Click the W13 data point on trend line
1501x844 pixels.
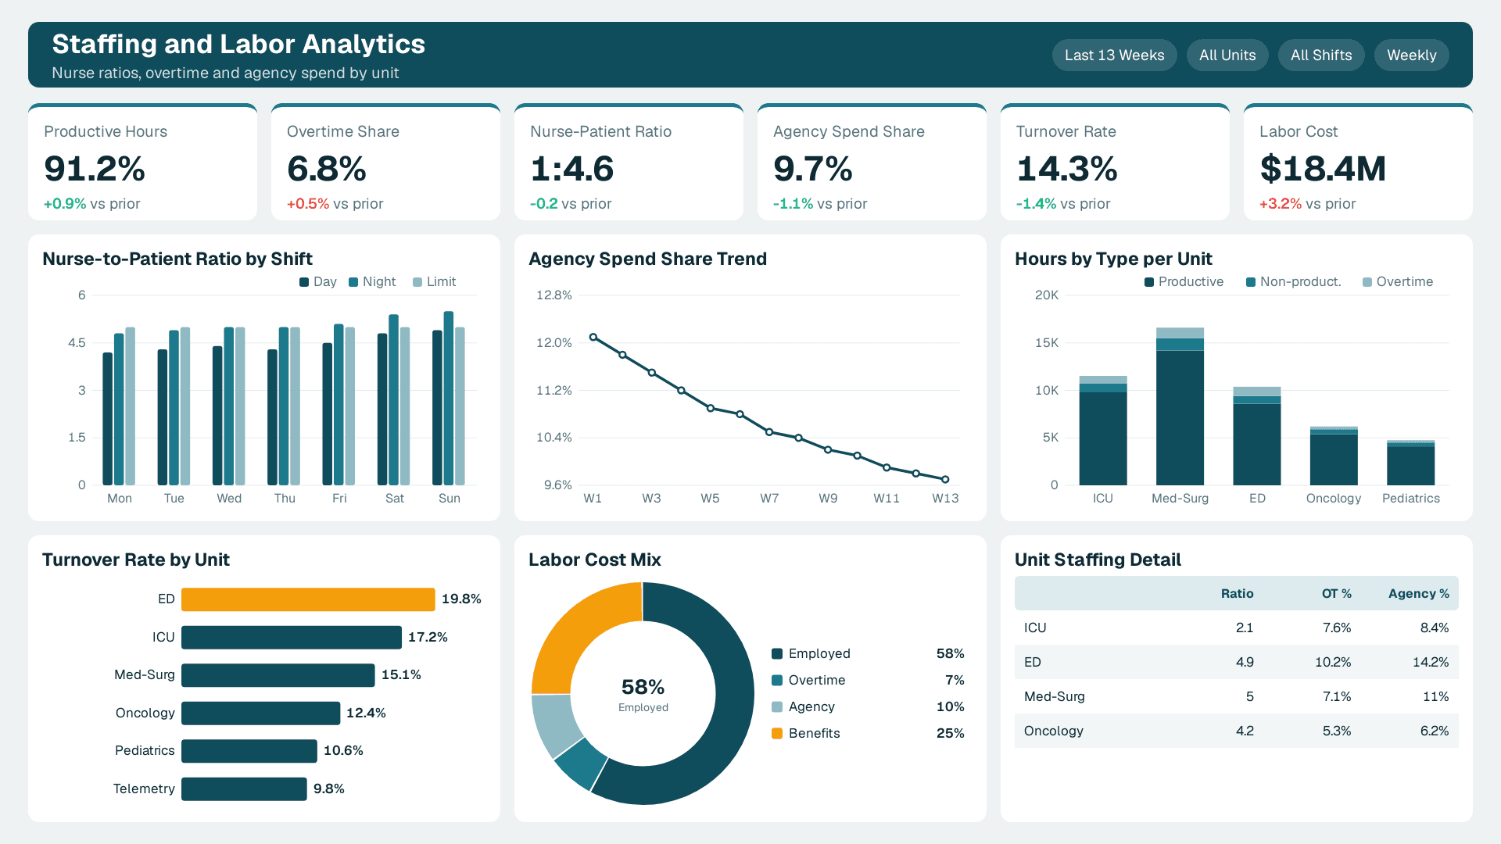[945, 479]
